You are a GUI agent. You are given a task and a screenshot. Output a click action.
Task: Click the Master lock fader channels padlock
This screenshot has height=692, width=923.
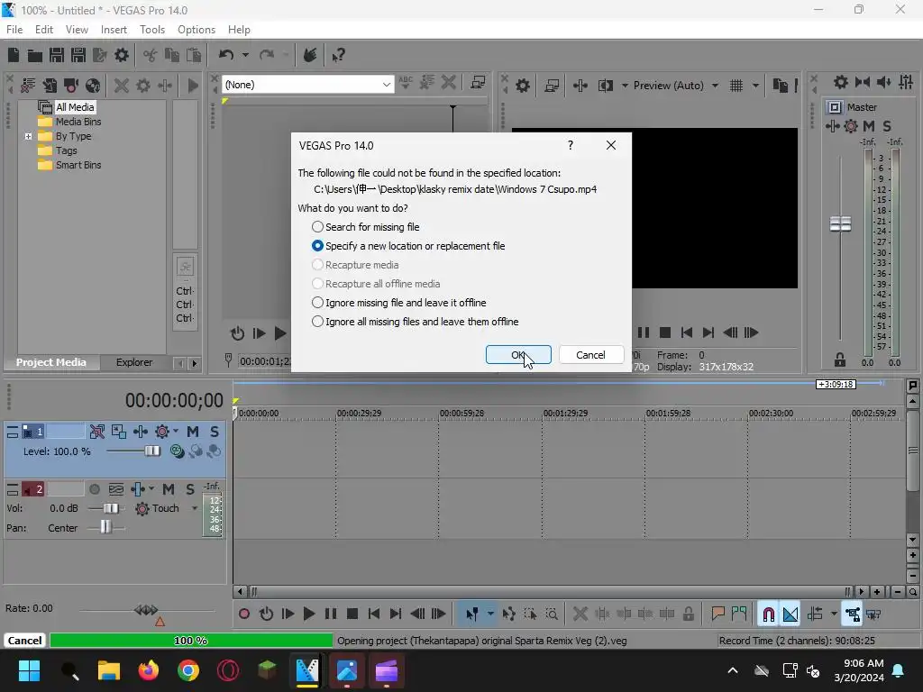840,360
